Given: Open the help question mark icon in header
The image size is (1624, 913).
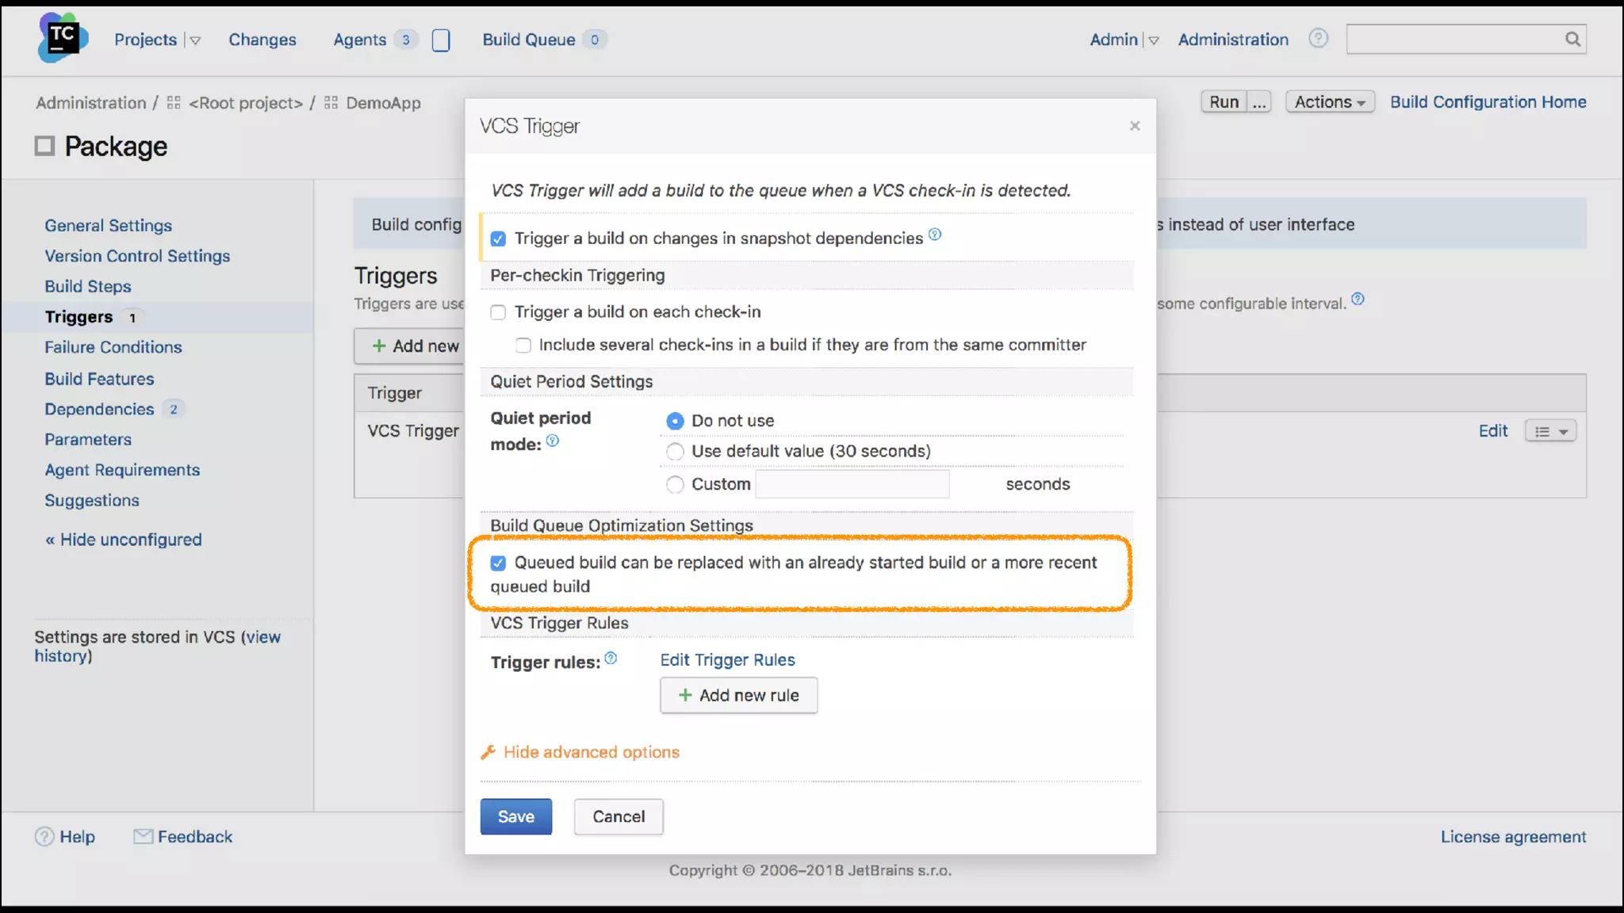Looking at the screenshot, I should (x=1318, y=38).
